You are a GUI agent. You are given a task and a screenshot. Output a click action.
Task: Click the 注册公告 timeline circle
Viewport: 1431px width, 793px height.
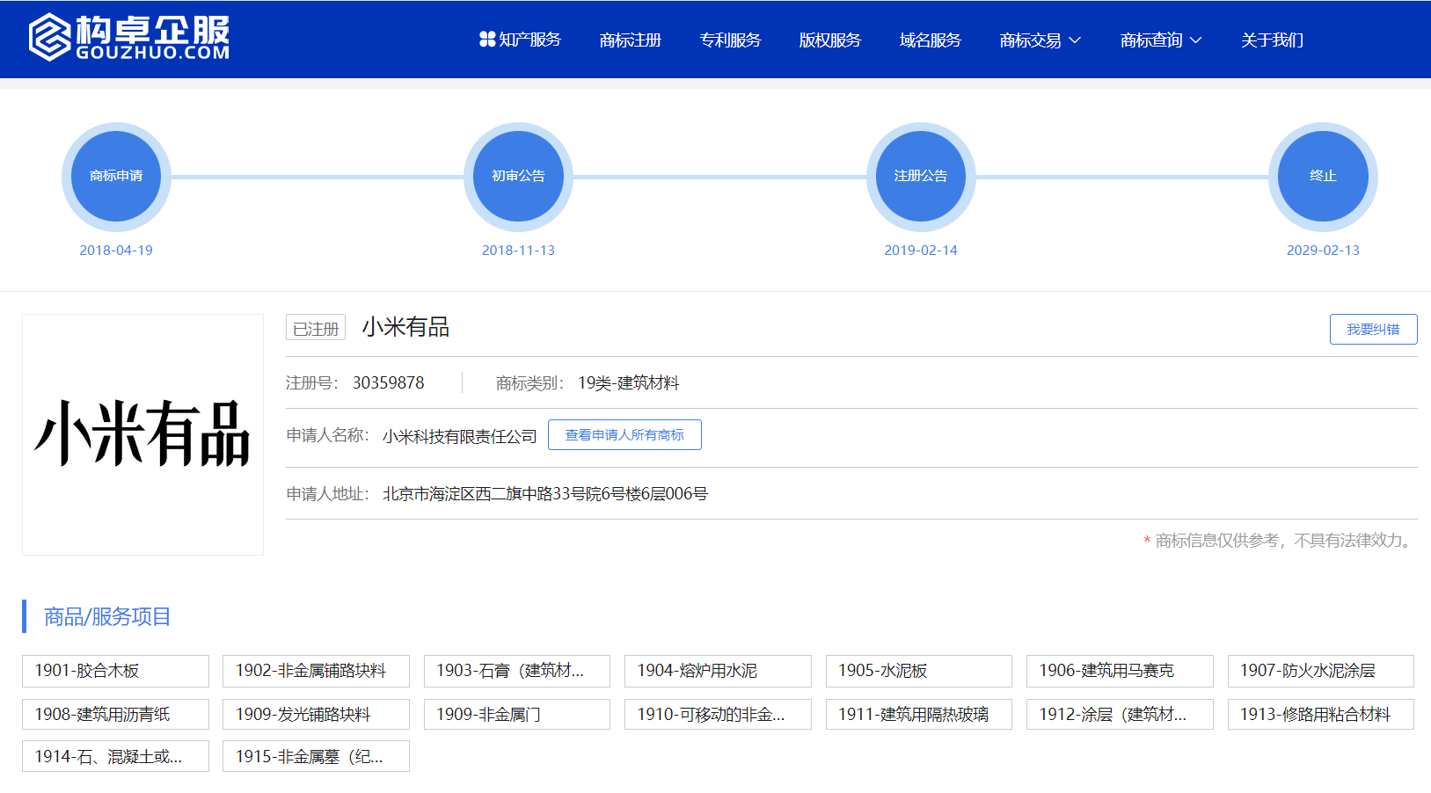click(921, 177)
